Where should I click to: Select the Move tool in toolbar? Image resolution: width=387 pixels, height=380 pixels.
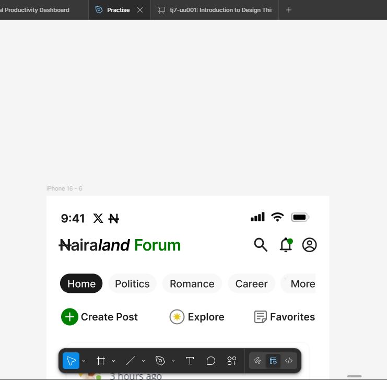[71, 361]
